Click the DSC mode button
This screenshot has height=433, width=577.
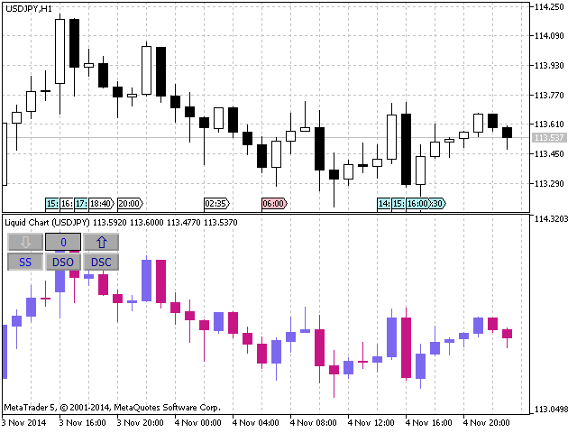click(101, 262)
